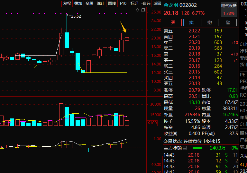
Task: Click 外盘 value 215846
Action: click(x=192, y=115)
